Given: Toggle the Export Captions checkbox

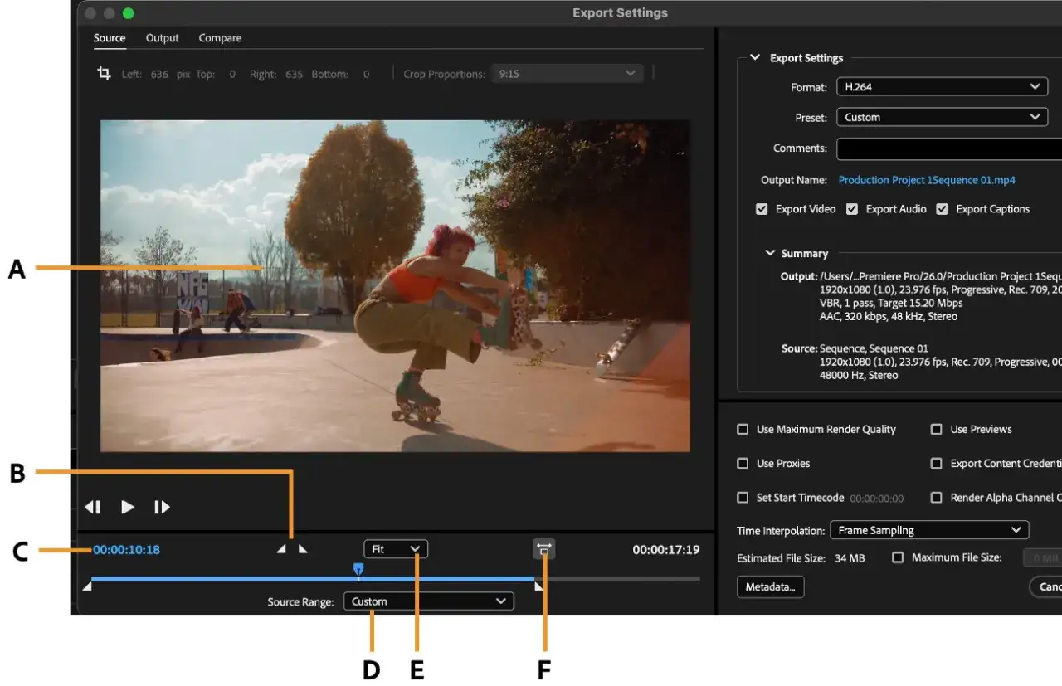Looking at the screenshot, I should [x=942, y=209].
